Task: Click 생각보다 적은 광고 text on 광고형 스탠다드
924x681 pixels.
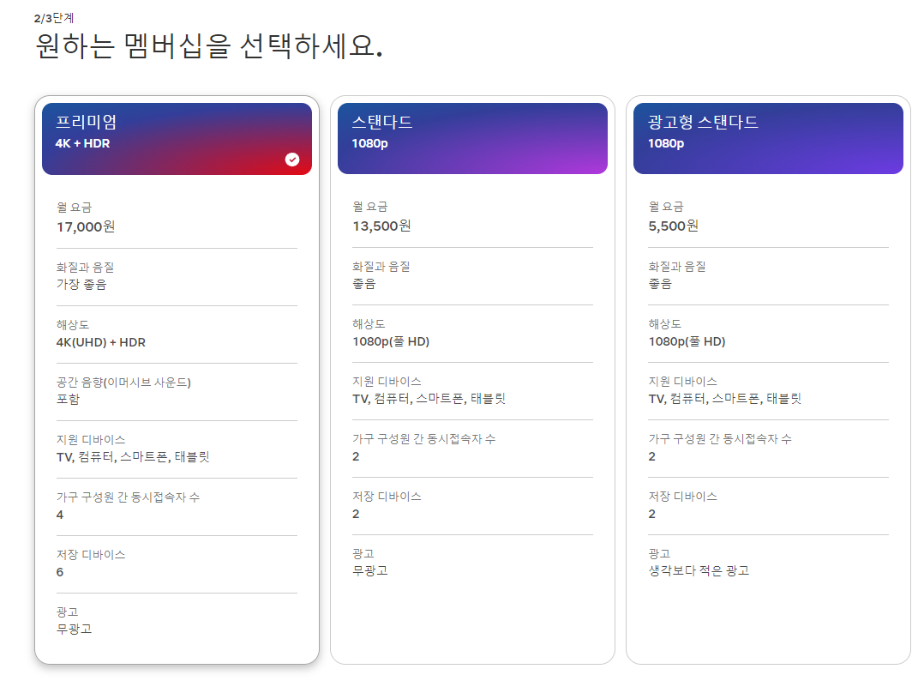Action: (699, 570)
